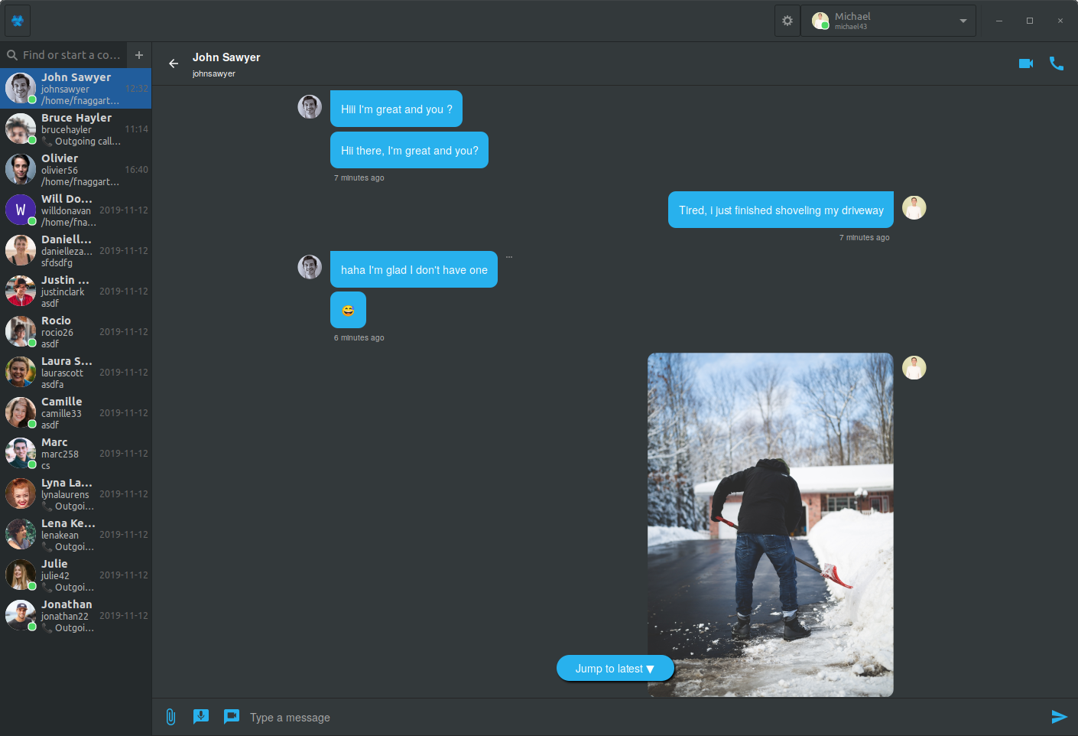The width and height of the screenshot is (1078, 736).
Task: Open the Jami logo in top-left
Action: pyautogui.click(x=18, y=21)
